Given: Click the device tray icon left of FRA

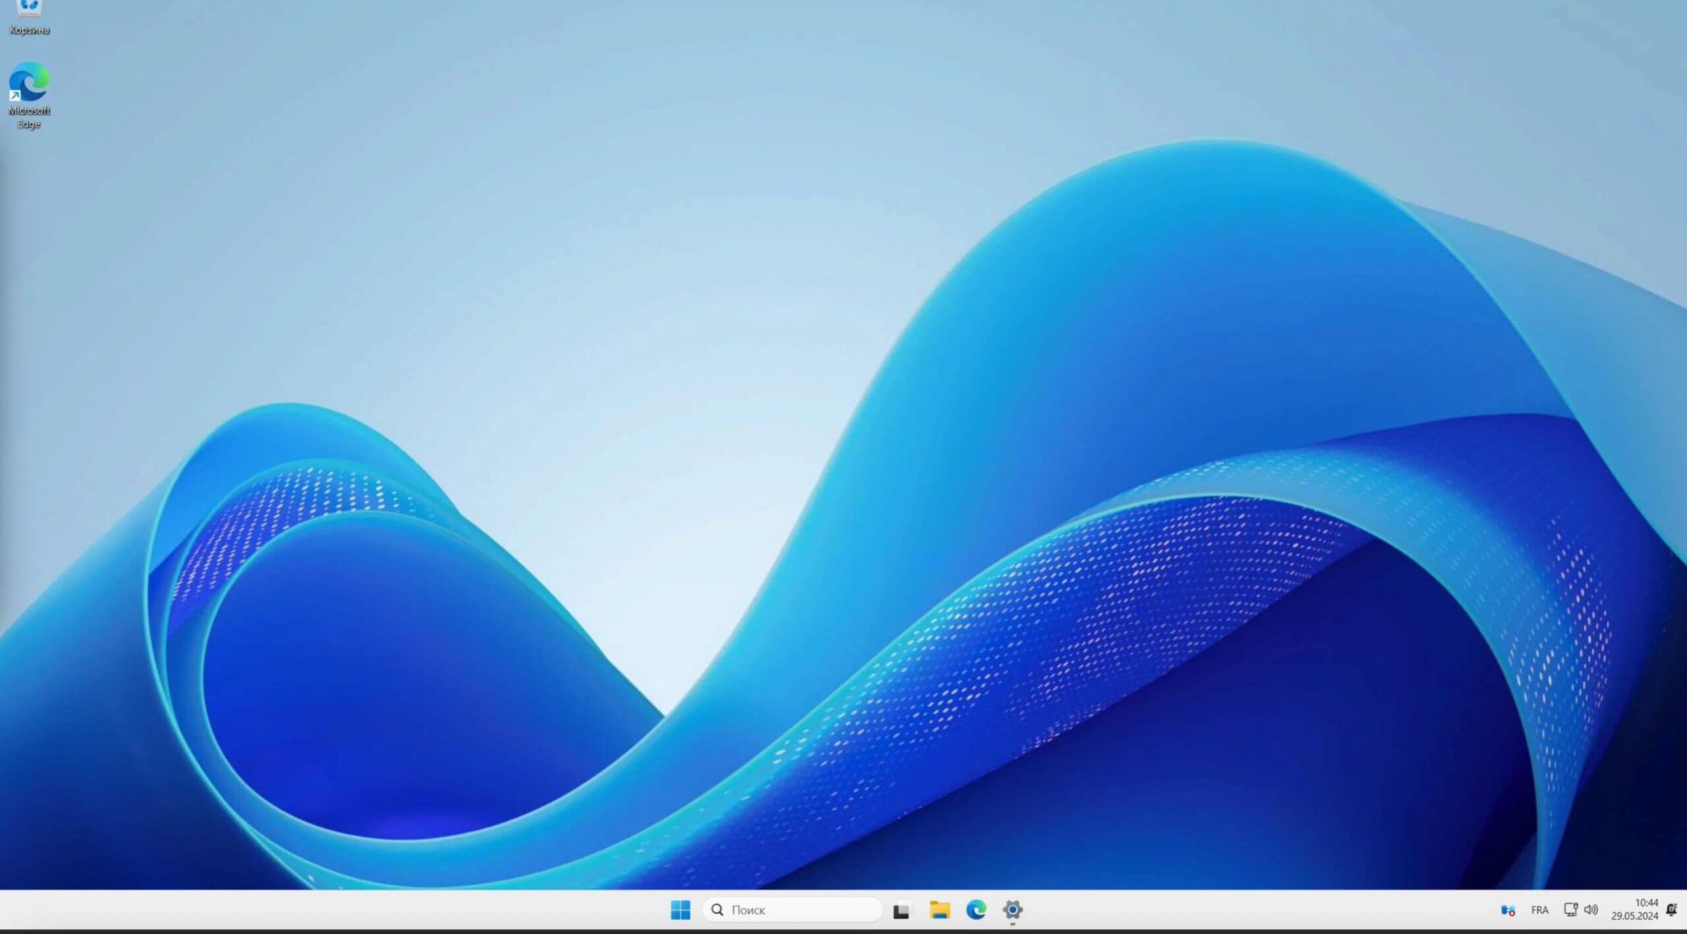Looking at the screenshot, I should click(x=1508, y=910).
